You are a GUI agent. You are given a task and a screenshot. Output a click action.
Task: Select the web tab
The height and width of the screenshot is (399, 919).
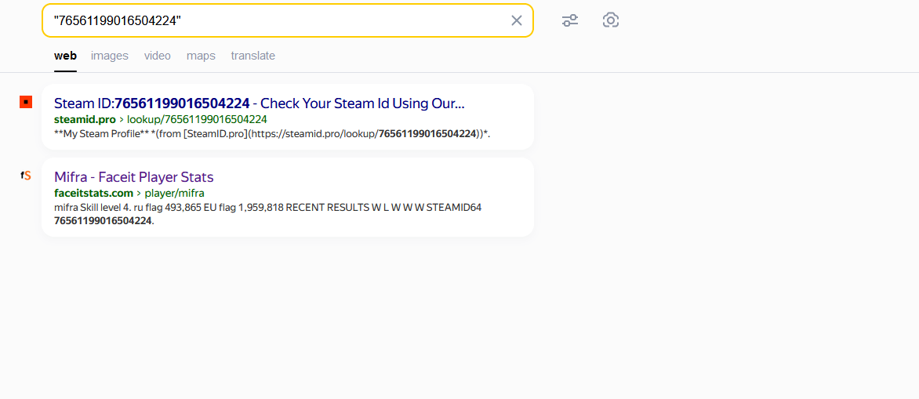(65, 56)
